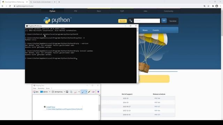Copy snip with the copy icon
Screen dimensions: 223x125
click(71, 92)
